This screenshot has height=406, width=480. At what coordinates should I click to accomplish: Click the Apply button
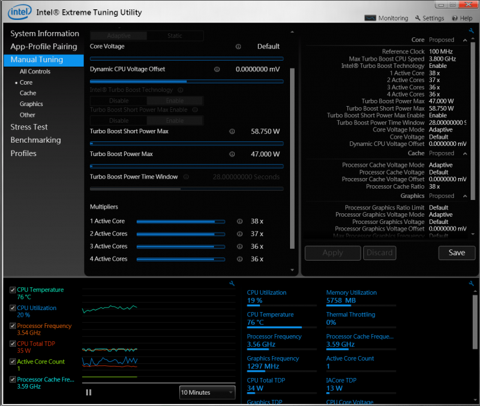[x=333, y=253]
